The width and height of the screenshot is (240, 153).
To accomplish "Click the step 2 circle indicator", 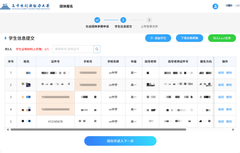I will [123, 20].
